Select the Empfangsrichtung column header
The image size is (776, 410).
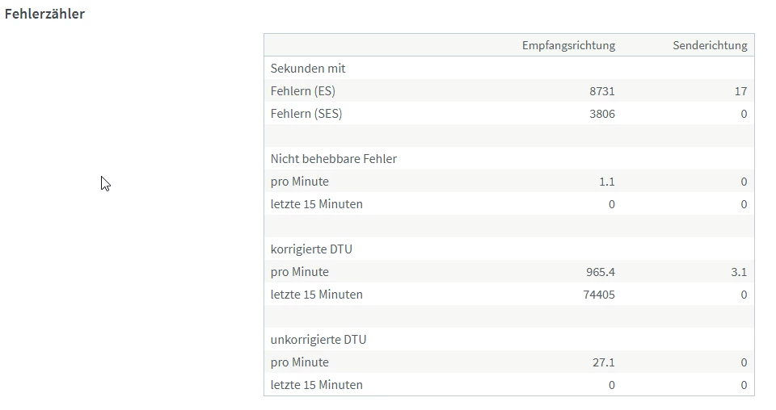coord(568,45)
